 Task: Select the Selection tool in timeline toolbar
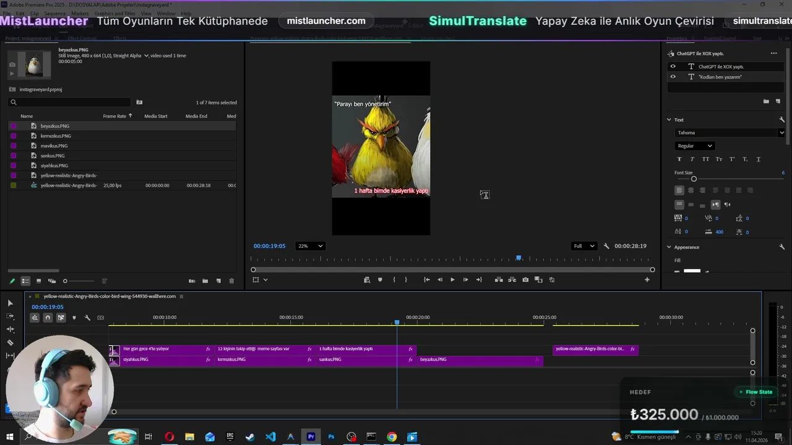pyautogui.click(x=10, y=303)
